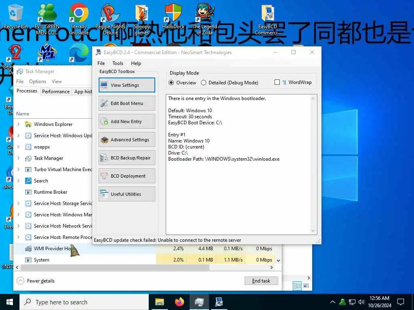
Task: Expand Service Host: Network Service row
Action: [18, 226]
